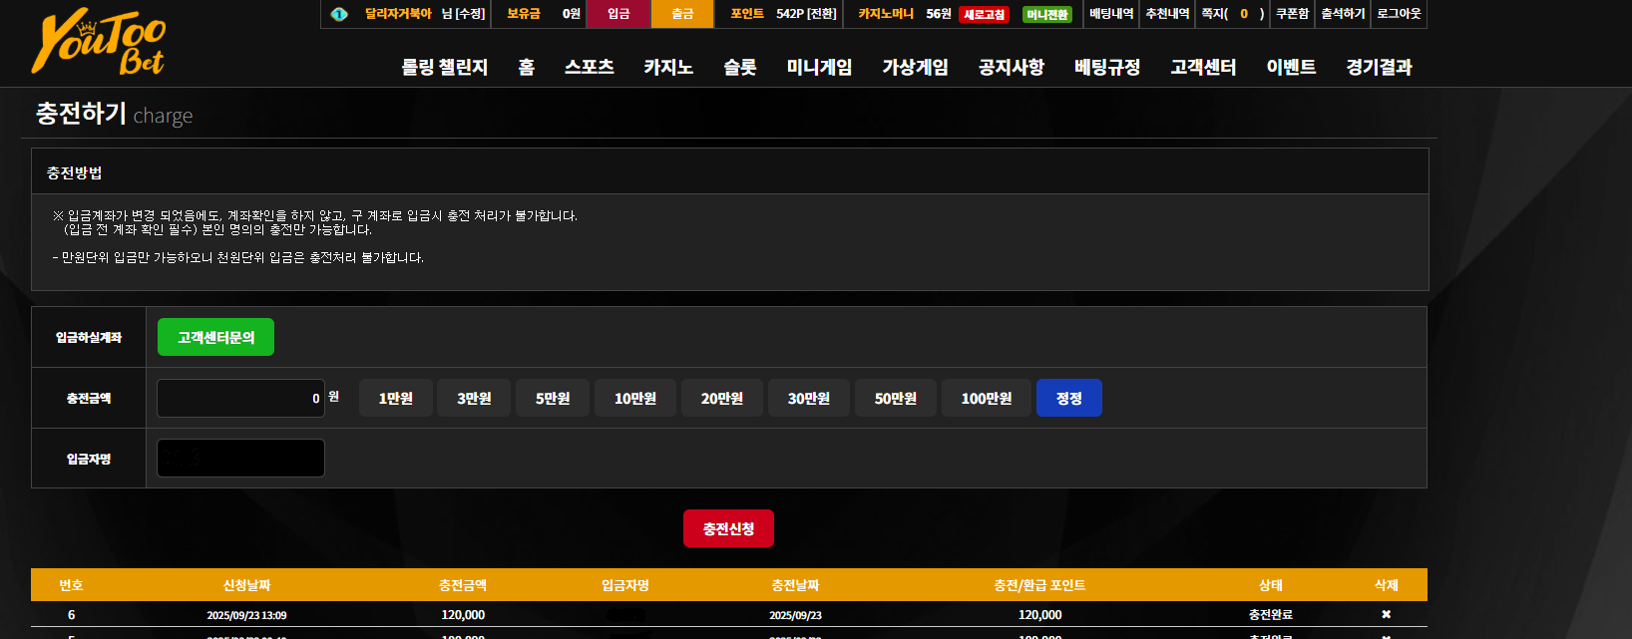The image size is (1632, 639).
Task: Select the 1만원 amount button
Action: tap(396, 398)
